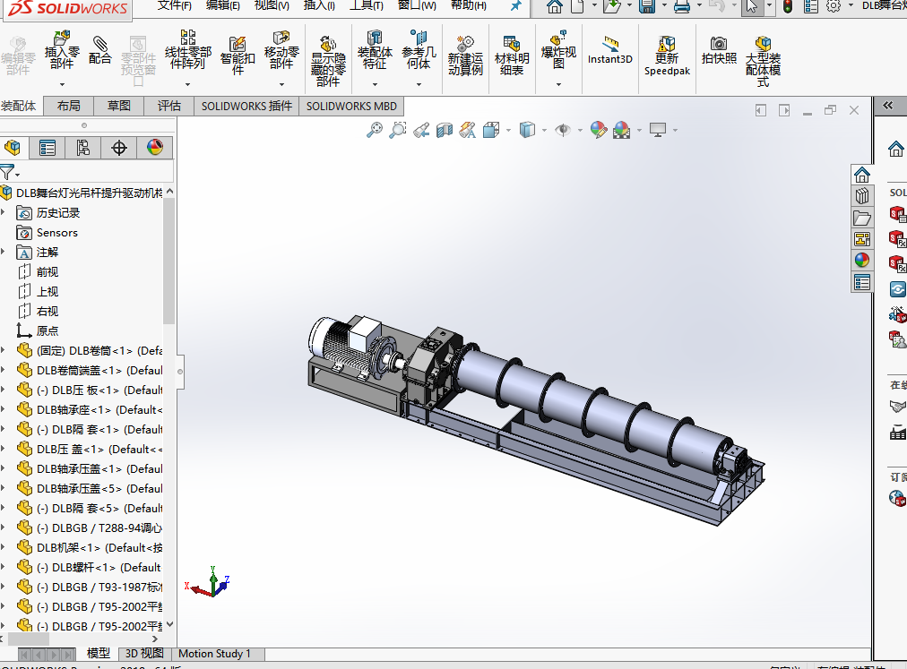Toggle Instant3D
This screenshot has height=669, width=907.
(609, 50)
